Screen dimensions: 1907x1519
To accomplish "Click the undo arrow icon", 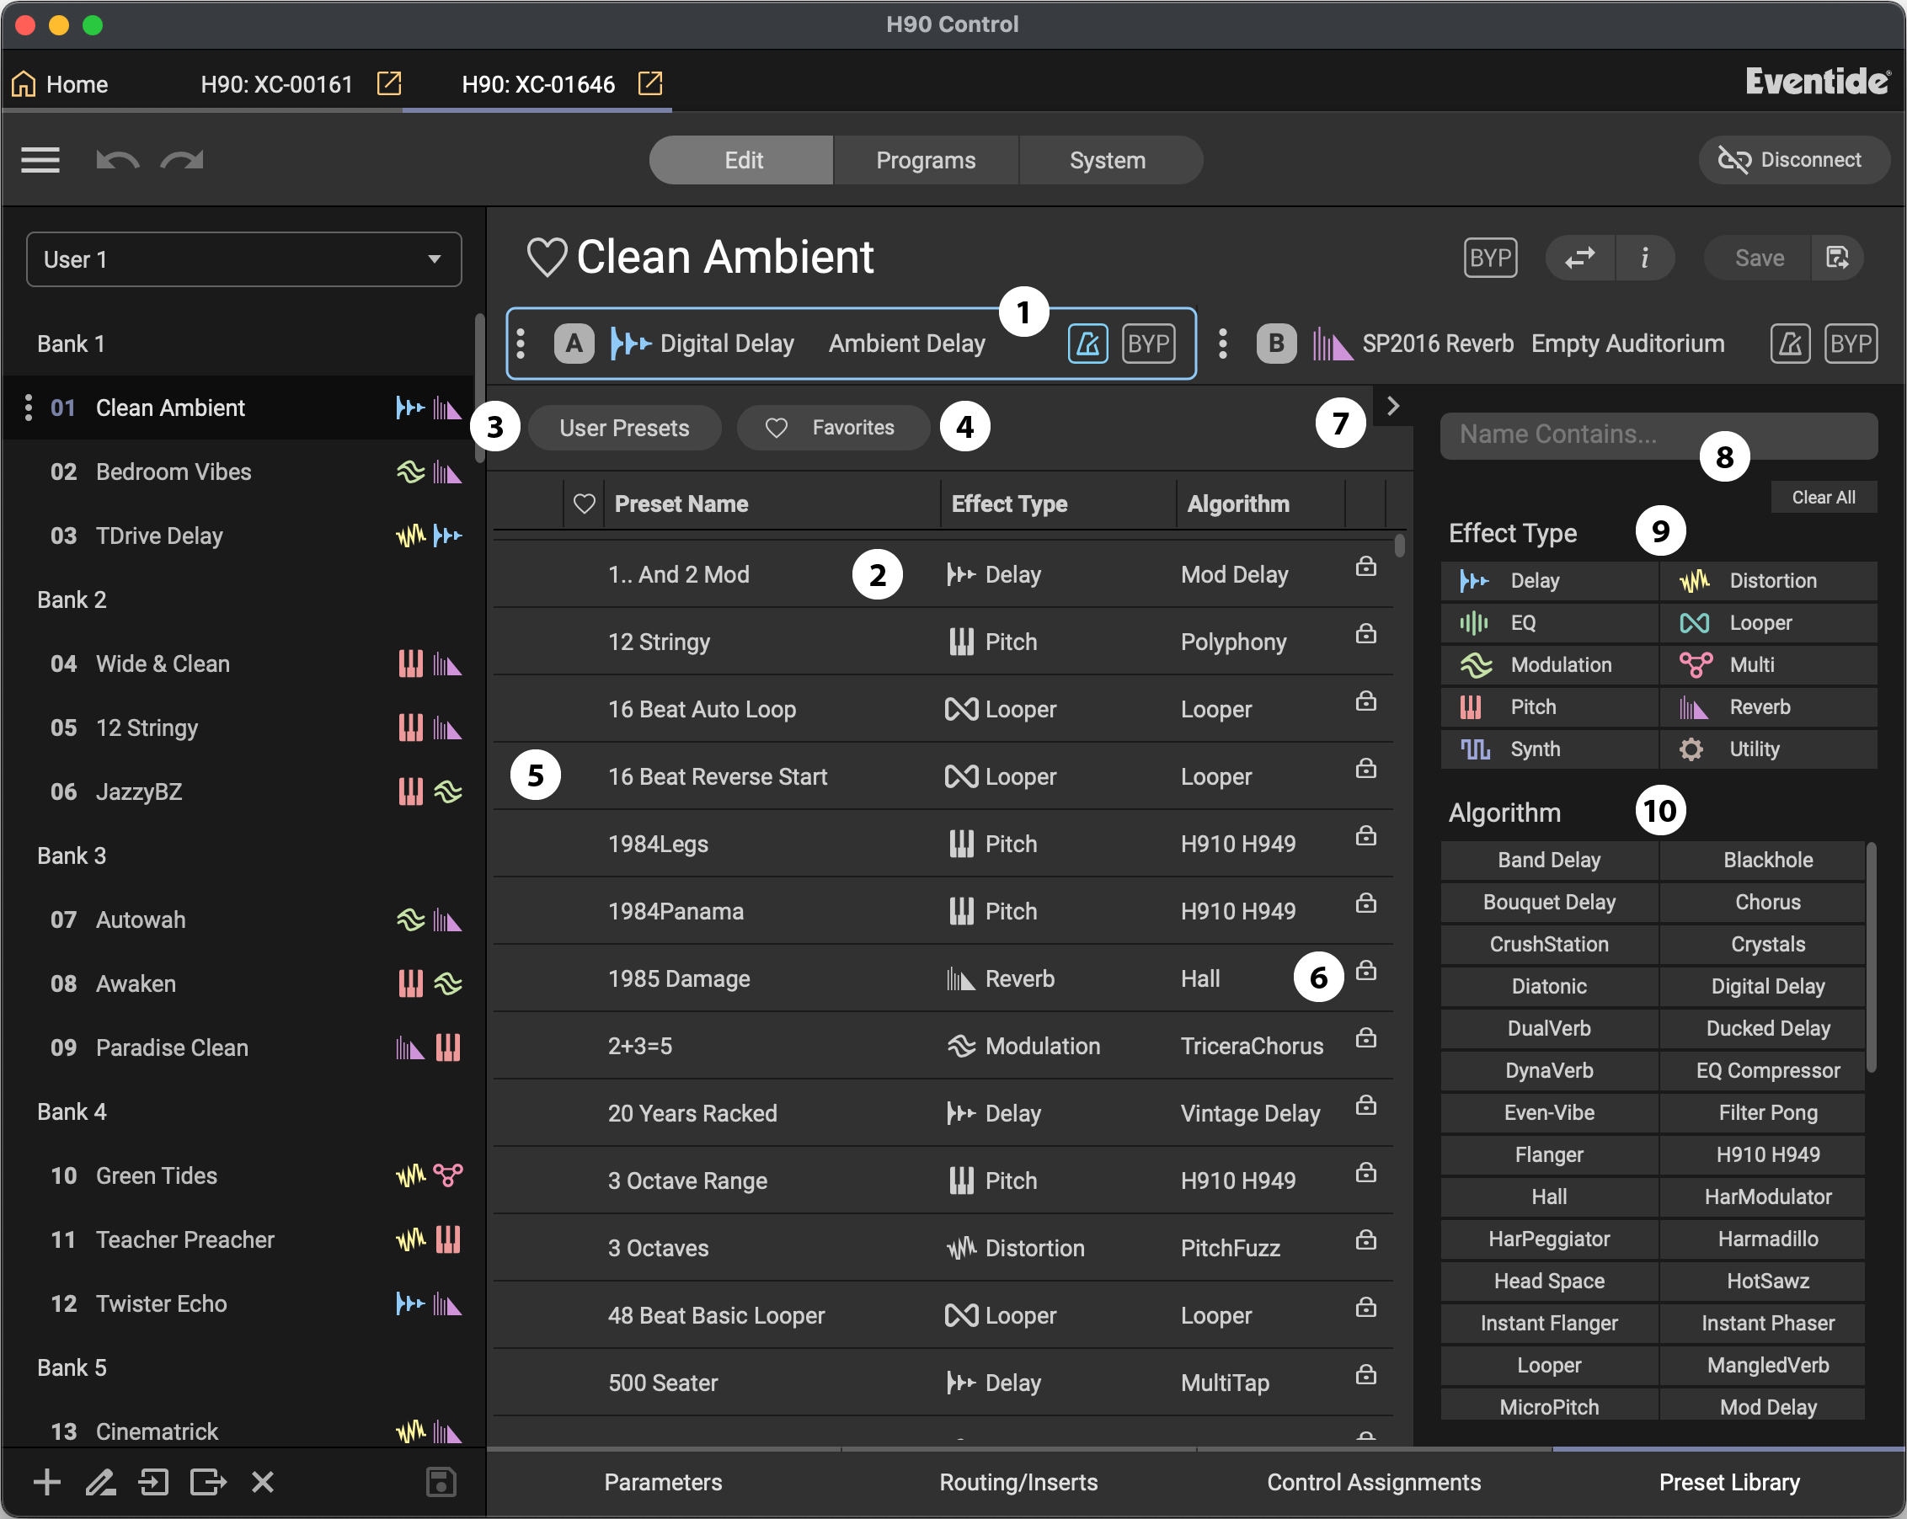I will (x=117, y=160).
